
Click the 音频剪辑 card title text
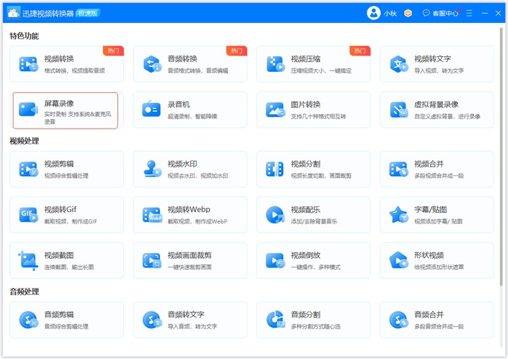(x=59, y=314)
